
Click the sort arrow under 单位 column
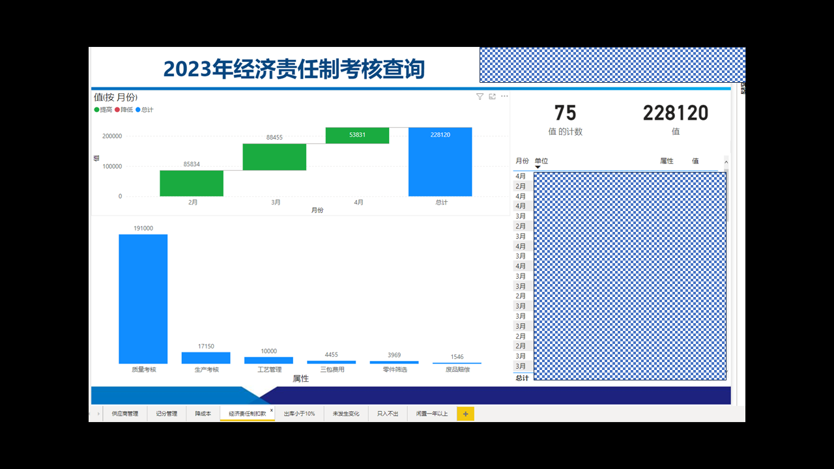coord(538,168)
